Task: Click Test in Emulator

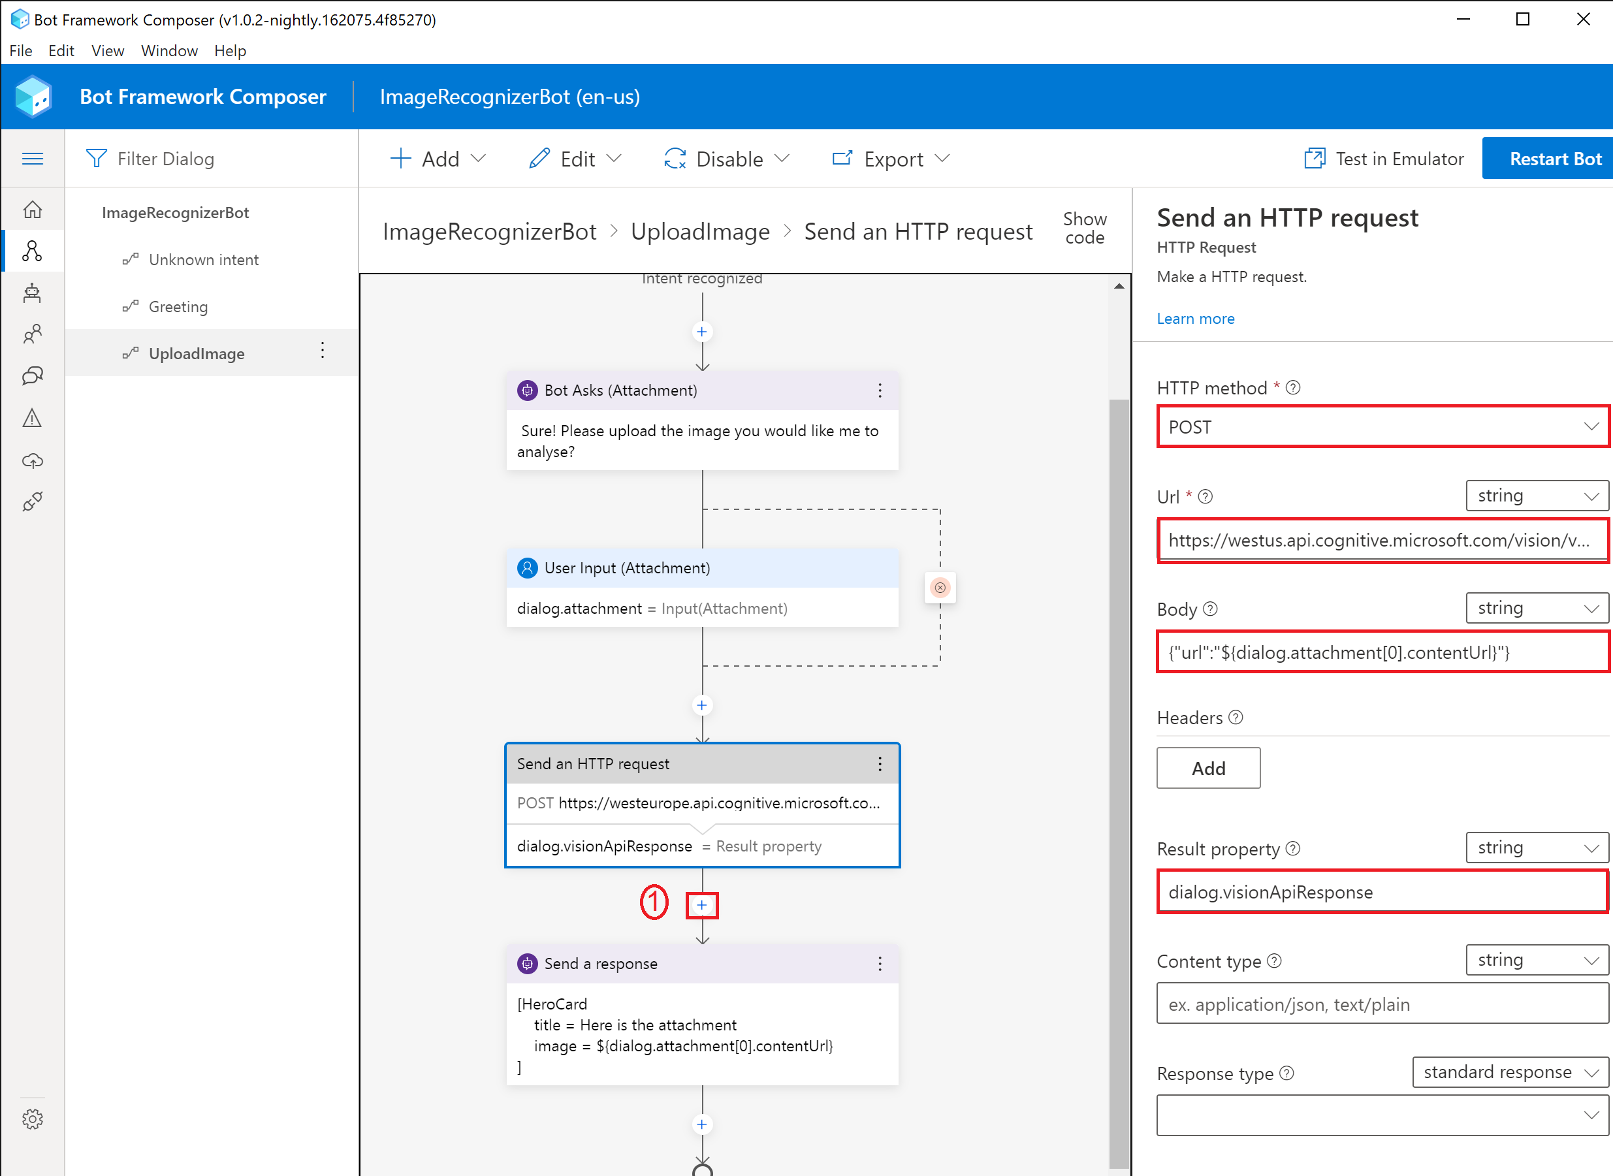Action: click(1384, 158)
